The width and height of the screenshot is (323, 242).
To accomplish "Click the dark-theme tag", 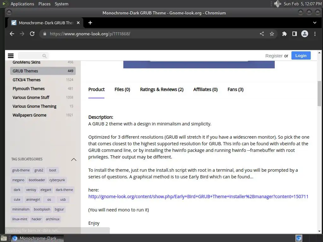I will tap(64, 190).
